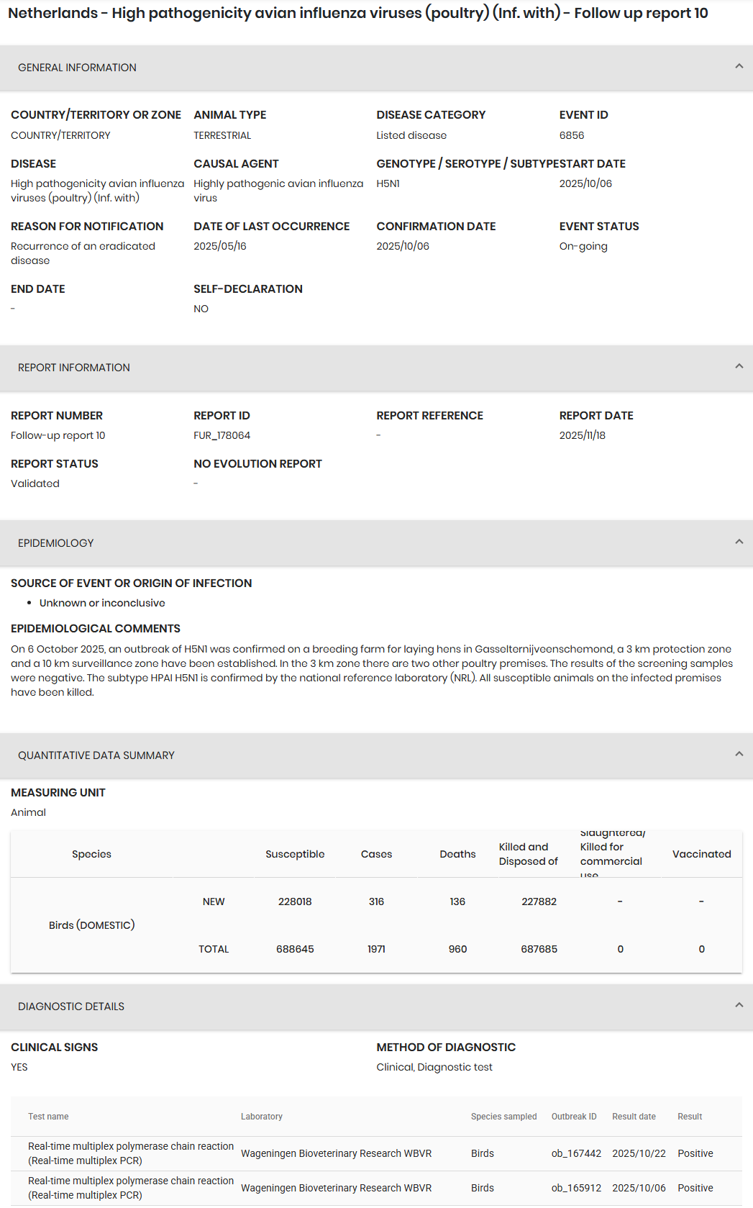753x1208 pixels.
Task: Click the Vaccinated column header
Action: [701, 854]
